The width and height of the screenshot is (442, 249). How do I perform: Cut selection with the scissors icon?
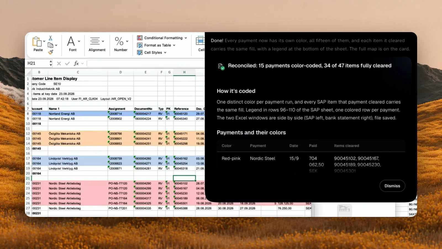point(51,38)
